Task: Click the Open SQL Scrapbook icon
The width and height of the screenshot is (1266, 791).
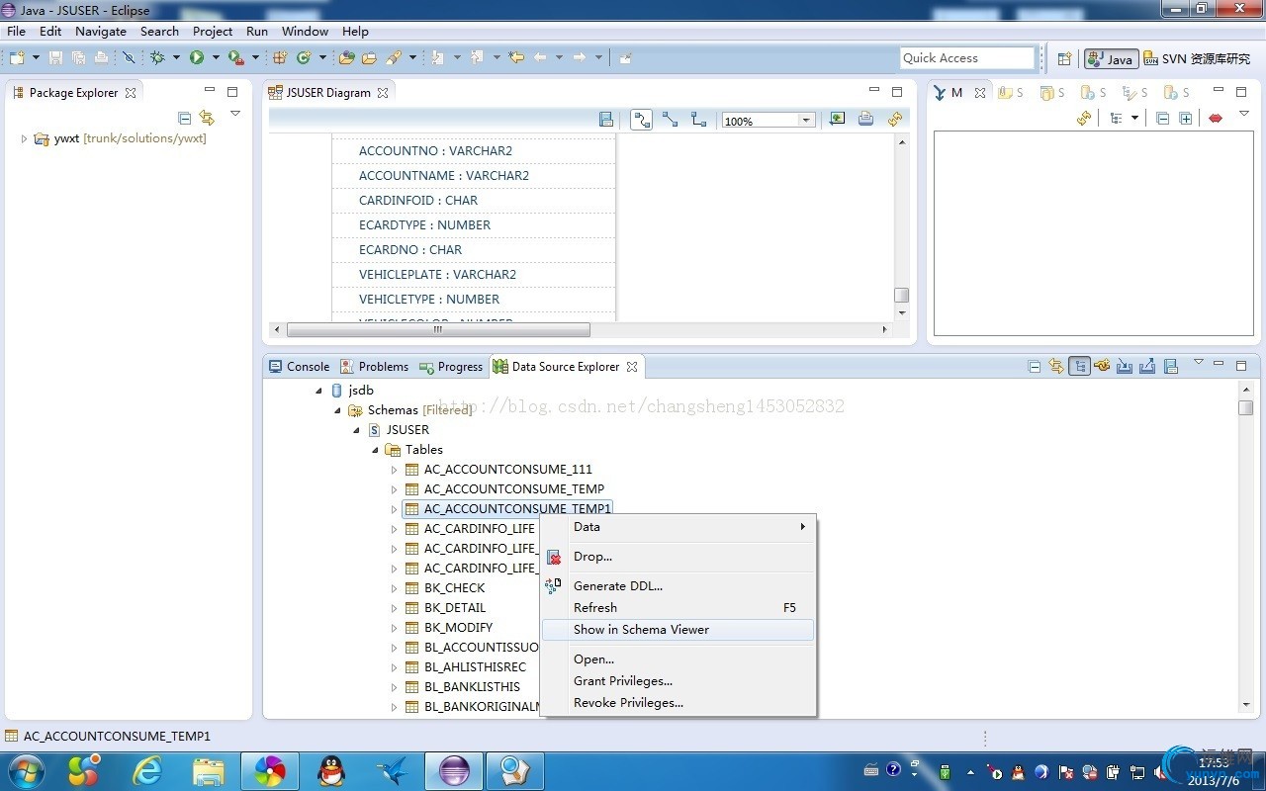Action: pyautogui.click(x=1170, y=367)
